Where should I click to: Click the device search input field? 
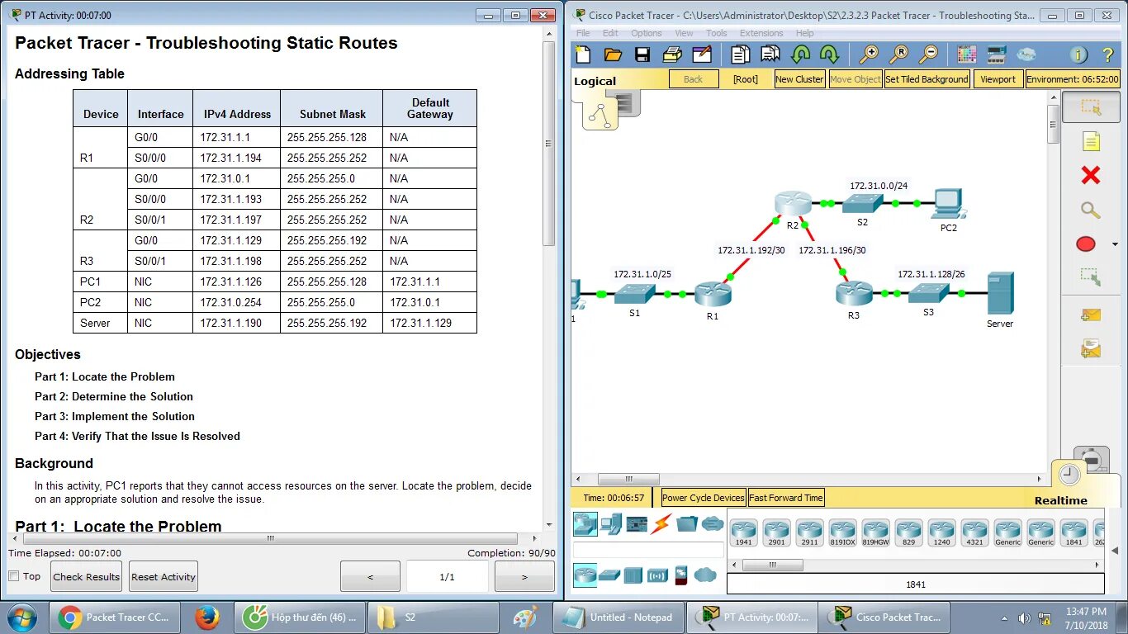click(x=648, y=549)
